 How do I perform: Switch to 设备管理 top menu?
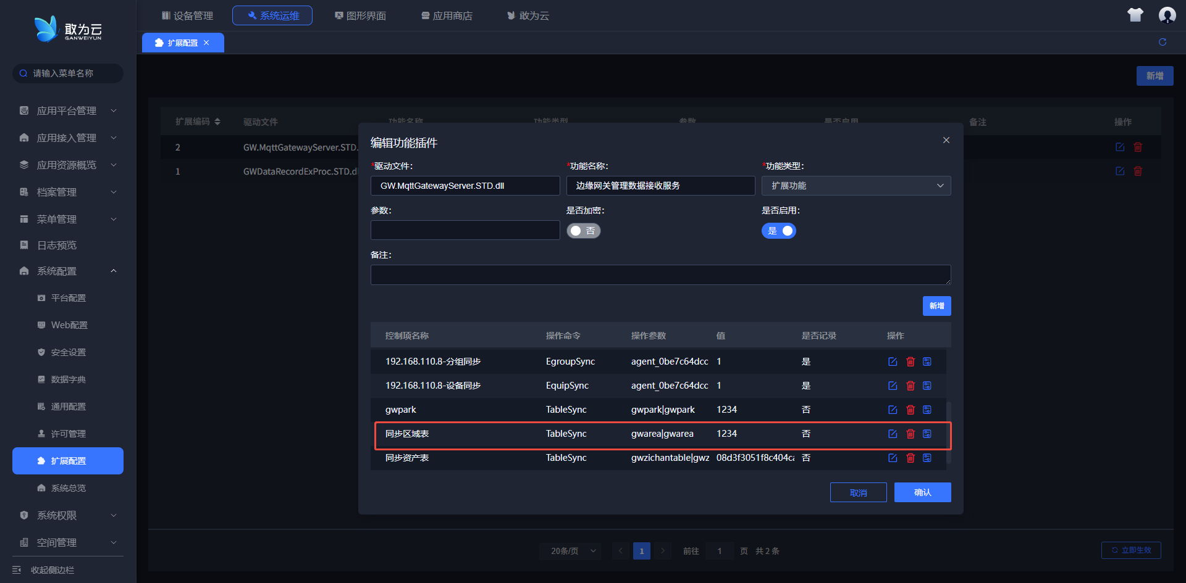pos(187,15)
